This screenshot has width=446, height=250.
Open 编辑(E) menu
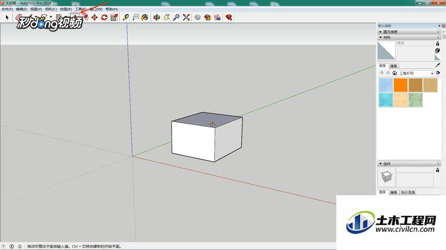[x=22, y=9]
